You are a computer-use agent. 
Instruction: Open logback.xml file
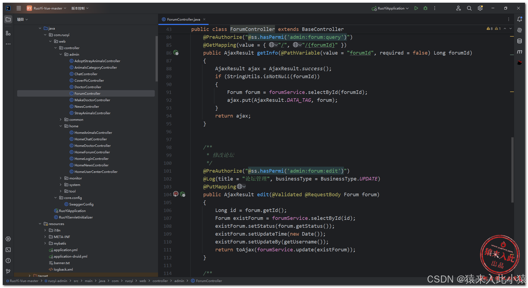click(x=63, y=269)
